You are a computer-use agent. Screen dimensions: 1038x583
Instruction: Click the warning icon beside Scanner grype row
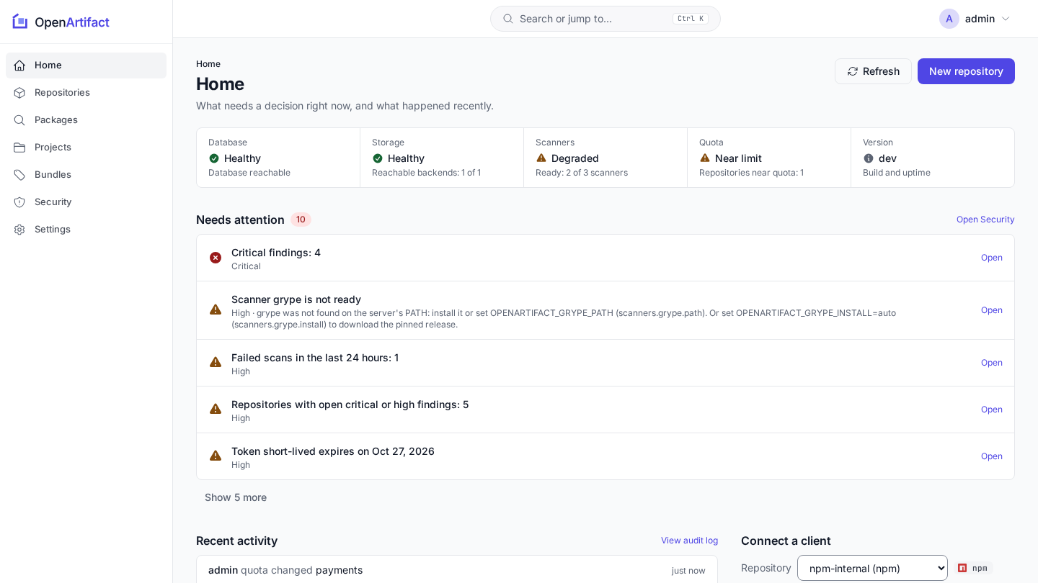pyautogui.click(x=216, y=309)
